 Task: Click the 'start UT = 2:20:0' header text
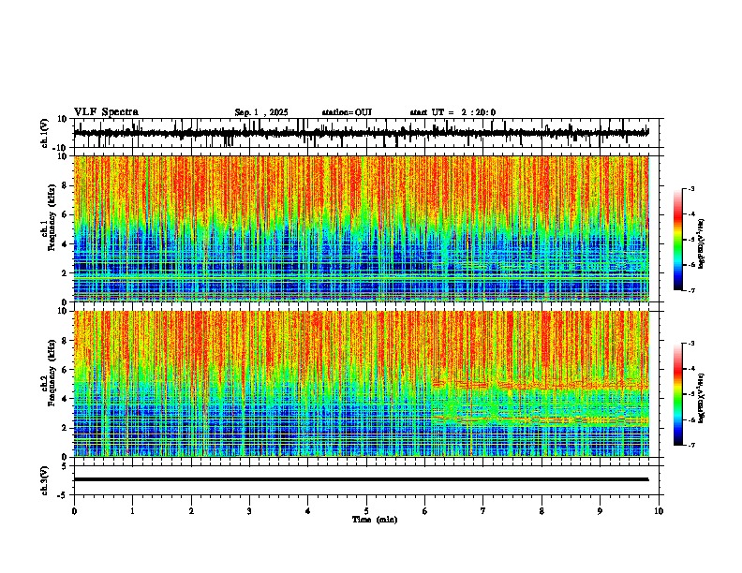tap(453, 112)
